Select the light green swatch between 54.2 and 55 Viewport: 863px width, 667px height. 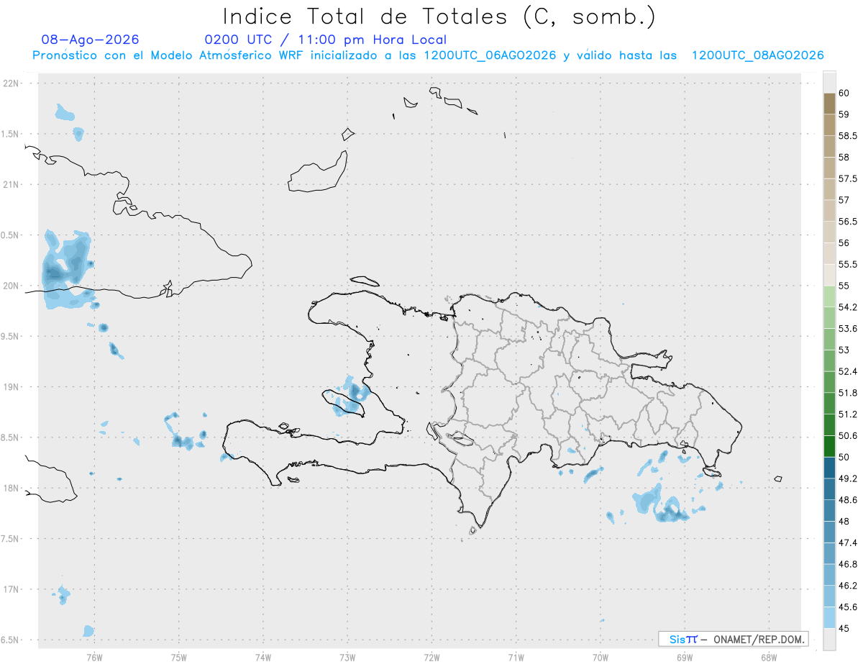(x=829, y=296)
